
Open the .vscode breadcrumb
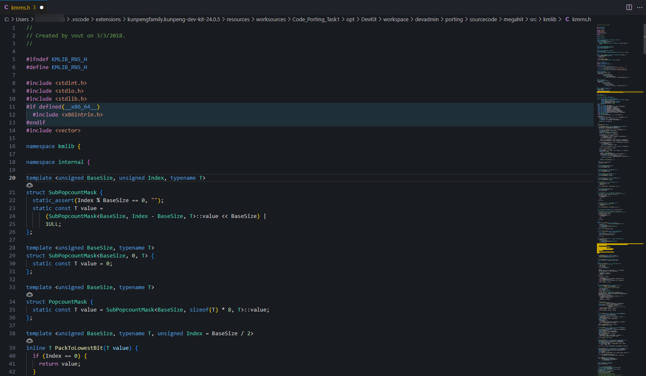coord(80,19)
